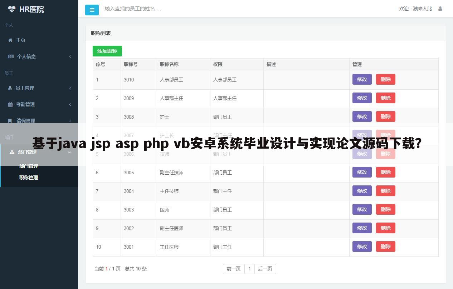Select the 部门管理 submenu item

coord(29,166)
